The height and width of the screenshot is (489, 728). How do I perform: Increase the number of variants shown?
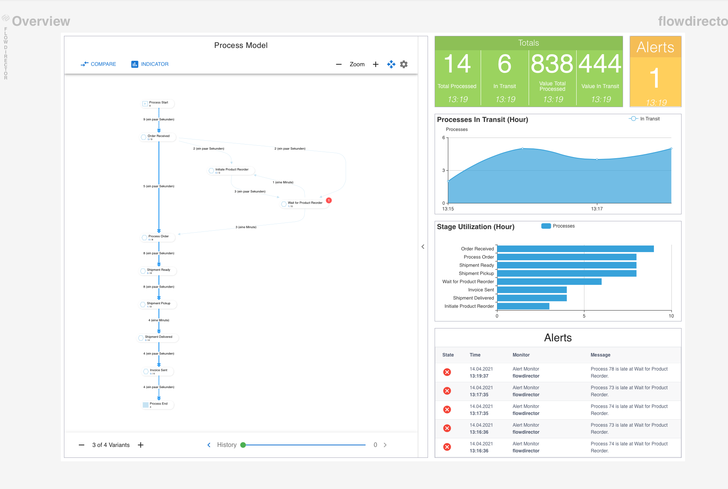pyautogui.click(x=141, y=445)
